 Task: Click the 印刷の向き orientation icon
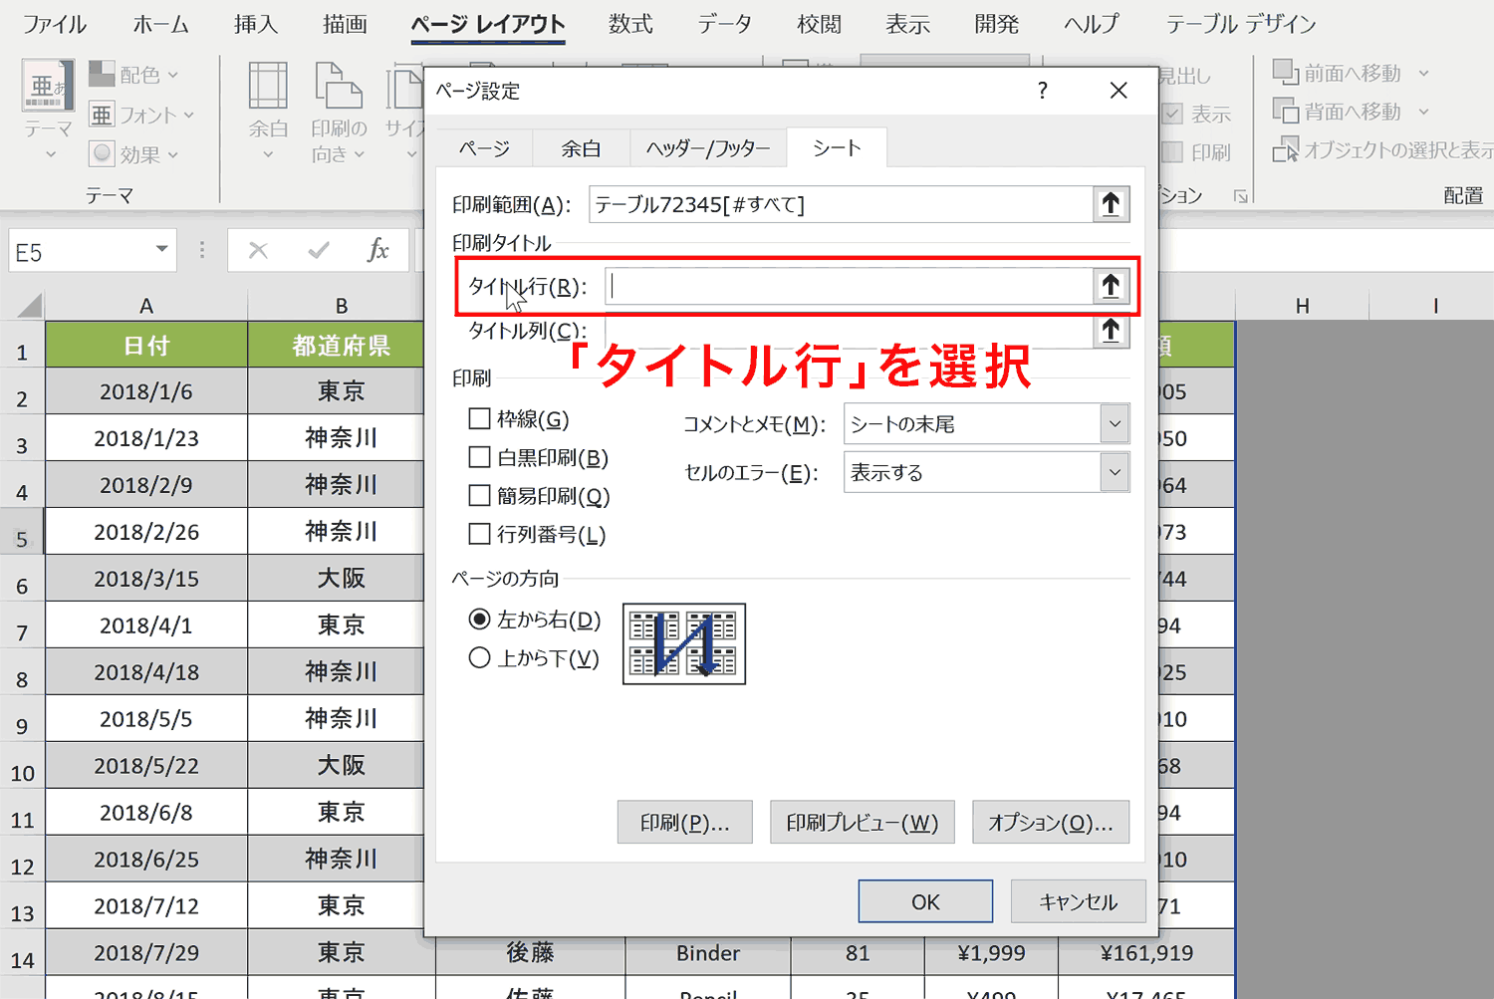click(x=339, y=88)
